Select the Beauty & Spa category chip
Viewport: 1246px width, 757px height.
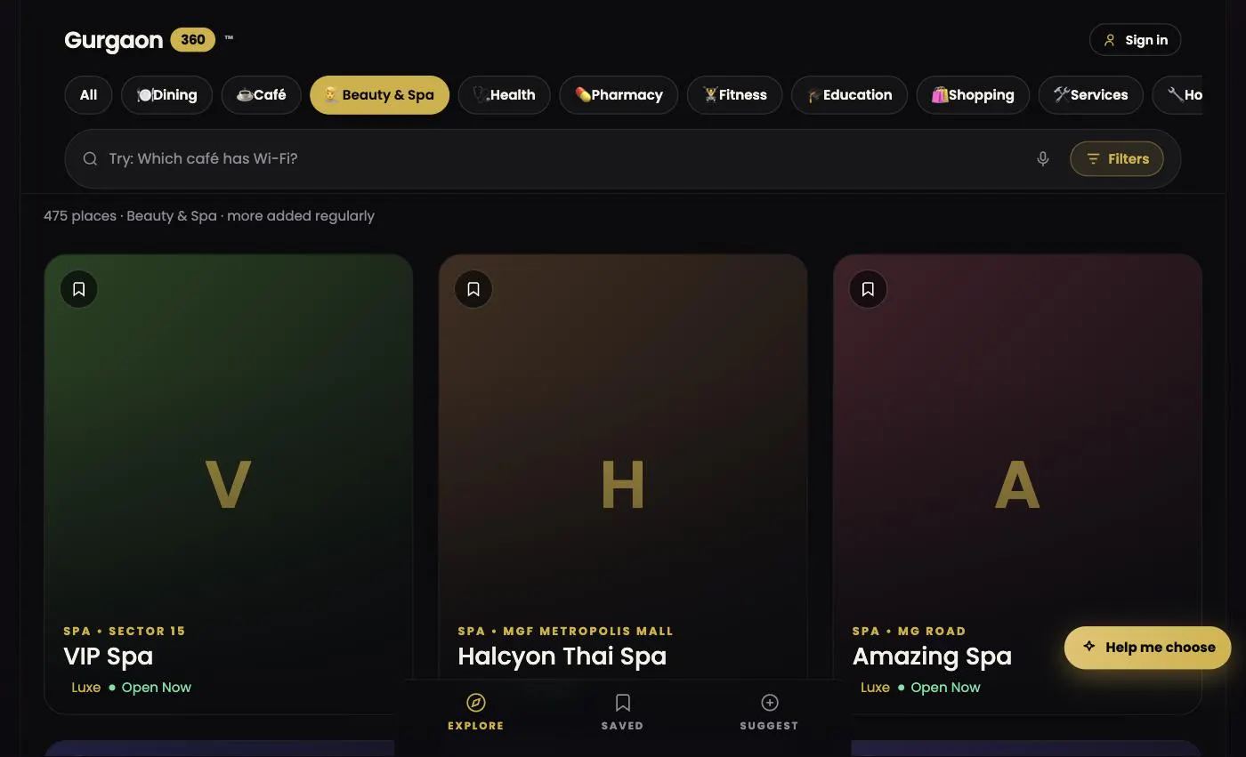[379, 95]
